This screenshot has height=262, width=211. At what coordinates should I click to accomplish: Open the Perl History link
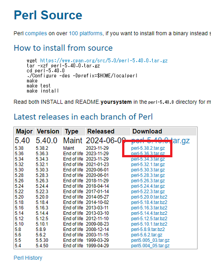coord(28,258)
